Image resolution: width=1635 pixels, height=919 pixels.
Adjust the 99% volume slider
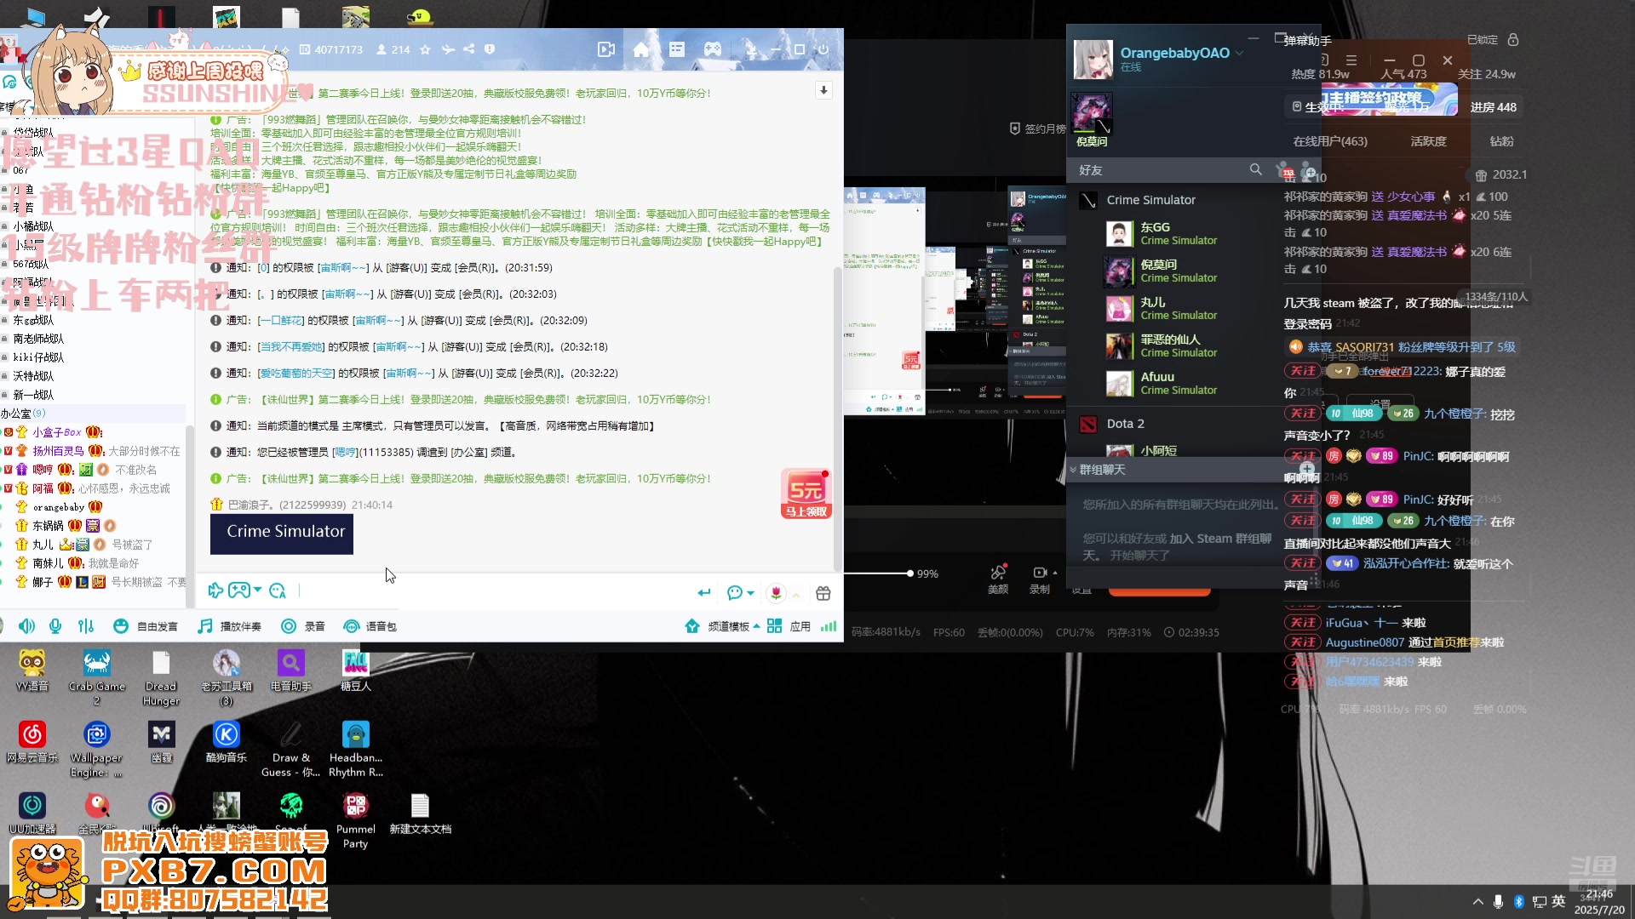click(909, 574)
